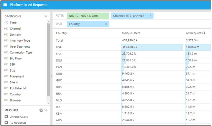Select the BRA row
Viewport: 212px width, 126px height.
(133, 94)
